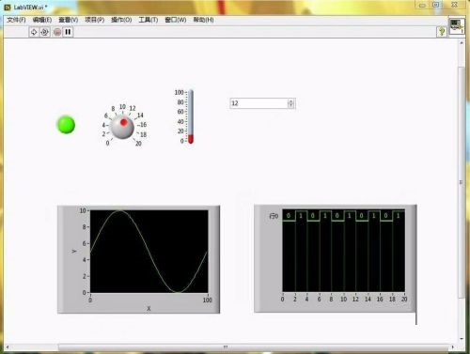Open the context help question-mark icon
This screenshot has height=354, width=470.
(442, 31)
